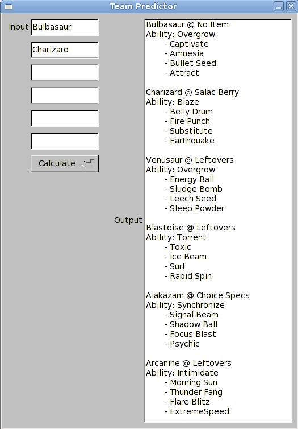Image resolution: width=298 pixels, height=429 pixels.
Task: Click the '- Substitute' move line
Action: (188, 131)
